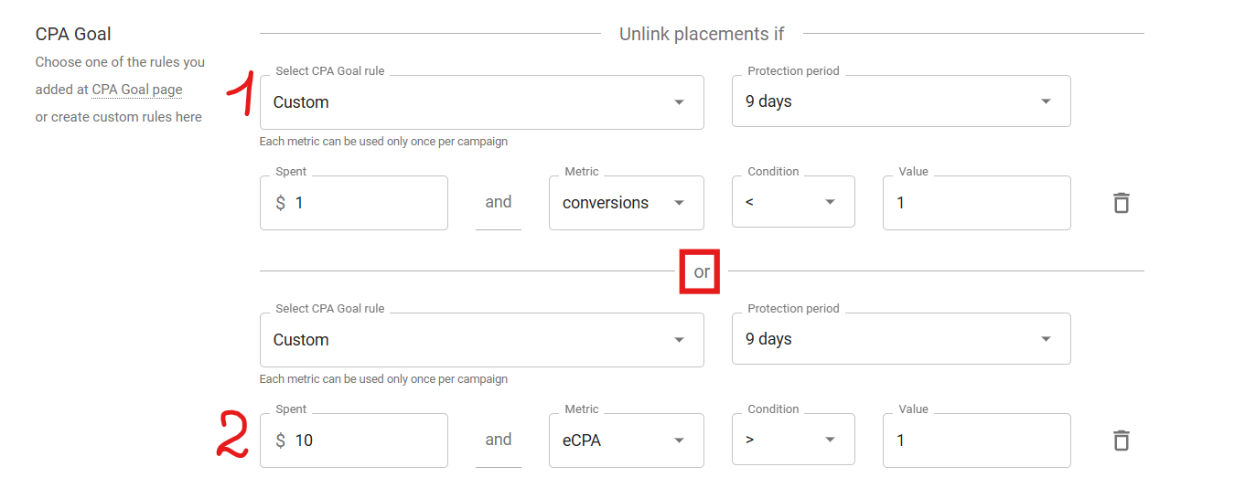The image size is (1256, 499).
Task: Change the less-than Condition dropdown
Action: pos(792,202)
